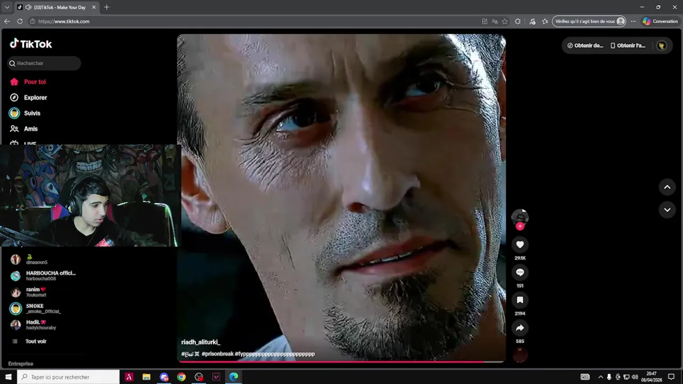
Task: Open the browser settings three-dots menu
Action: pyautogui.click(x=633, y=21)
